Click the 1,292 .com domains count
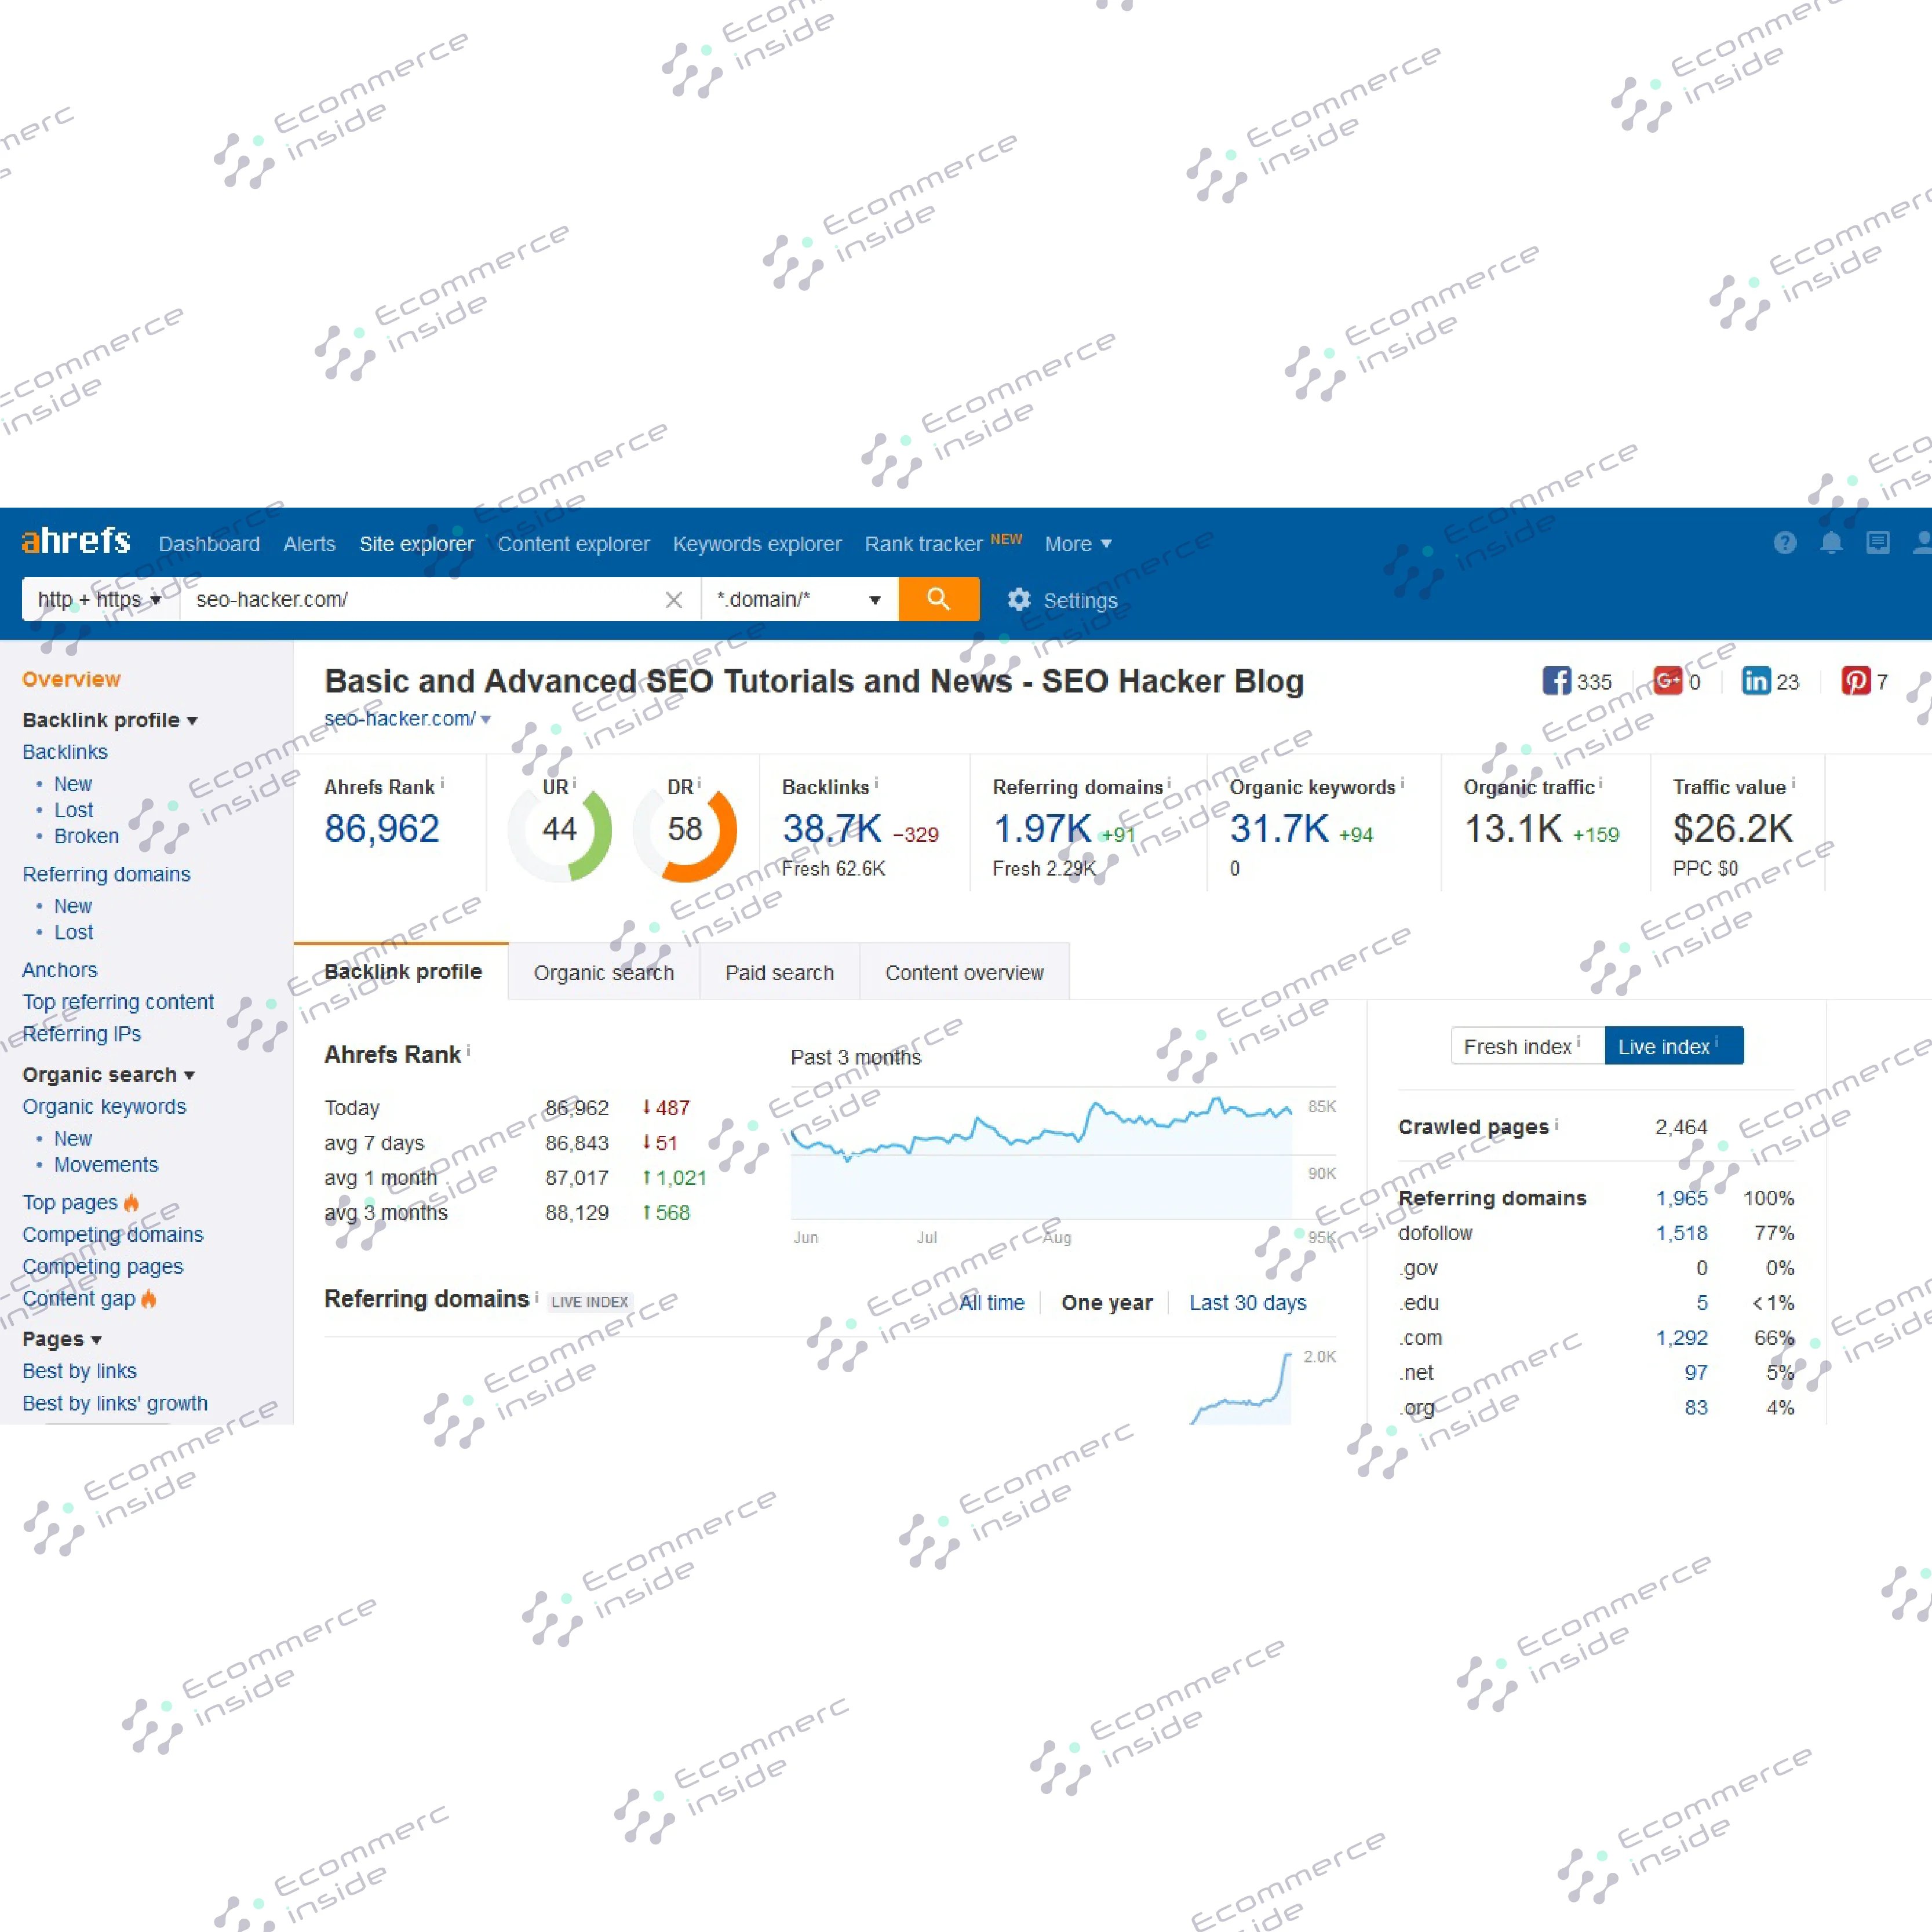The width and height of the screenshot is (1932, 1932). (x=1682, y=1338)
